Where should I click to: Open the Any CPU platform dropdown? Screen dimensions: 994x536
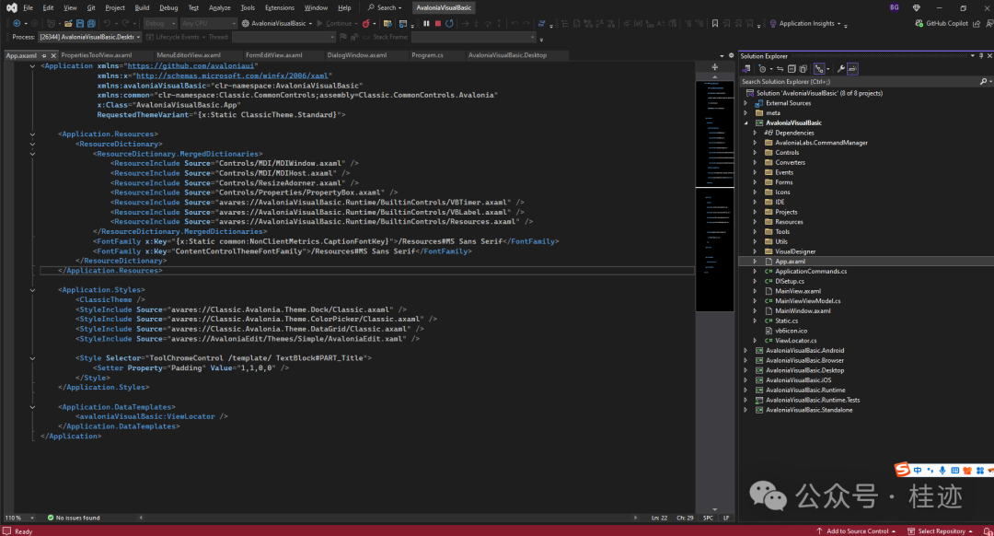[x=209, y=23]
